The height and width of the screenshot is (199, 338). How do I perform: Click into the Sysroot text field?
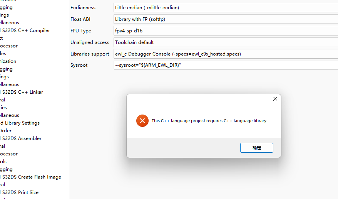click(226, 65)
